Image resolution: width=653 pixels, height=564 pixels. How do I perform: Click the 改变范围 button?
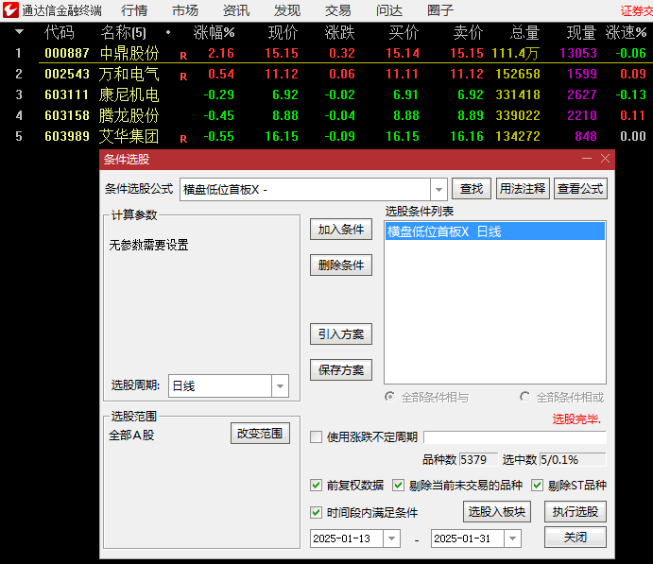tap(260, 434)
